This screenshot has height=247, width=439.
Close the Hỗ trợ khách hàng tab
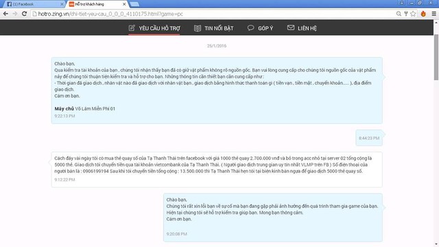[x=124, y=4]
